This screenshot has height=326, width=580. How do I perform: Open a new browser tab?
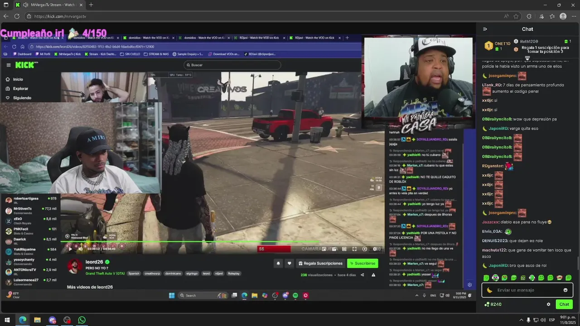(x=91, y=5)
